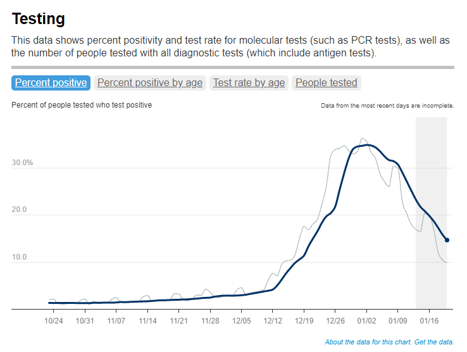Click the end-point dot on the dark blue line
Viewport: 467px width, 352px height.
pyautogui.click(x=447, y=240)
